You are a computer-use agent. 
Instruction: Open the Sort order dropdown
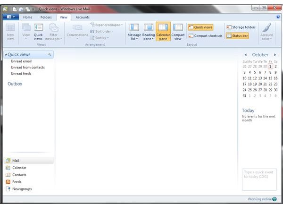click(x=101, y=31)
